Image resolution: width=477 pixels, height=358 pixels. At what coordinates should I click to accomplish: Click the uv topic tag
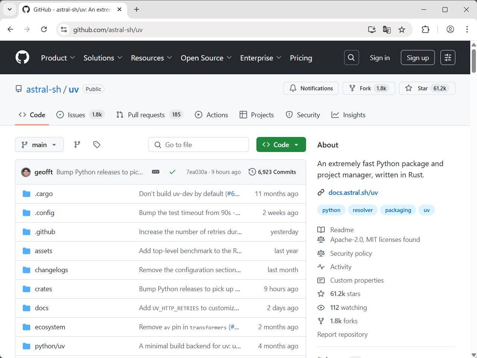[x=427, y=210]
